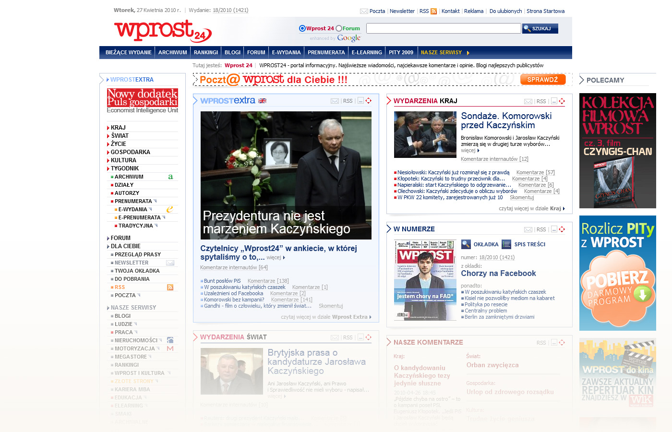The height and width of the screenshot is (432, 672).
Task: Open the Kontakt link in top bar
Action: point(451,11)
